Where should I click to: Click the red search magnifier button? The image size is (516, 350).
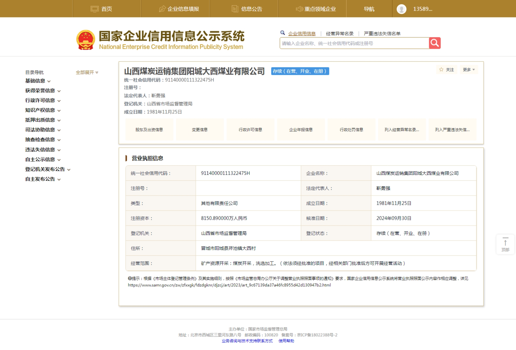coord(435,43)
